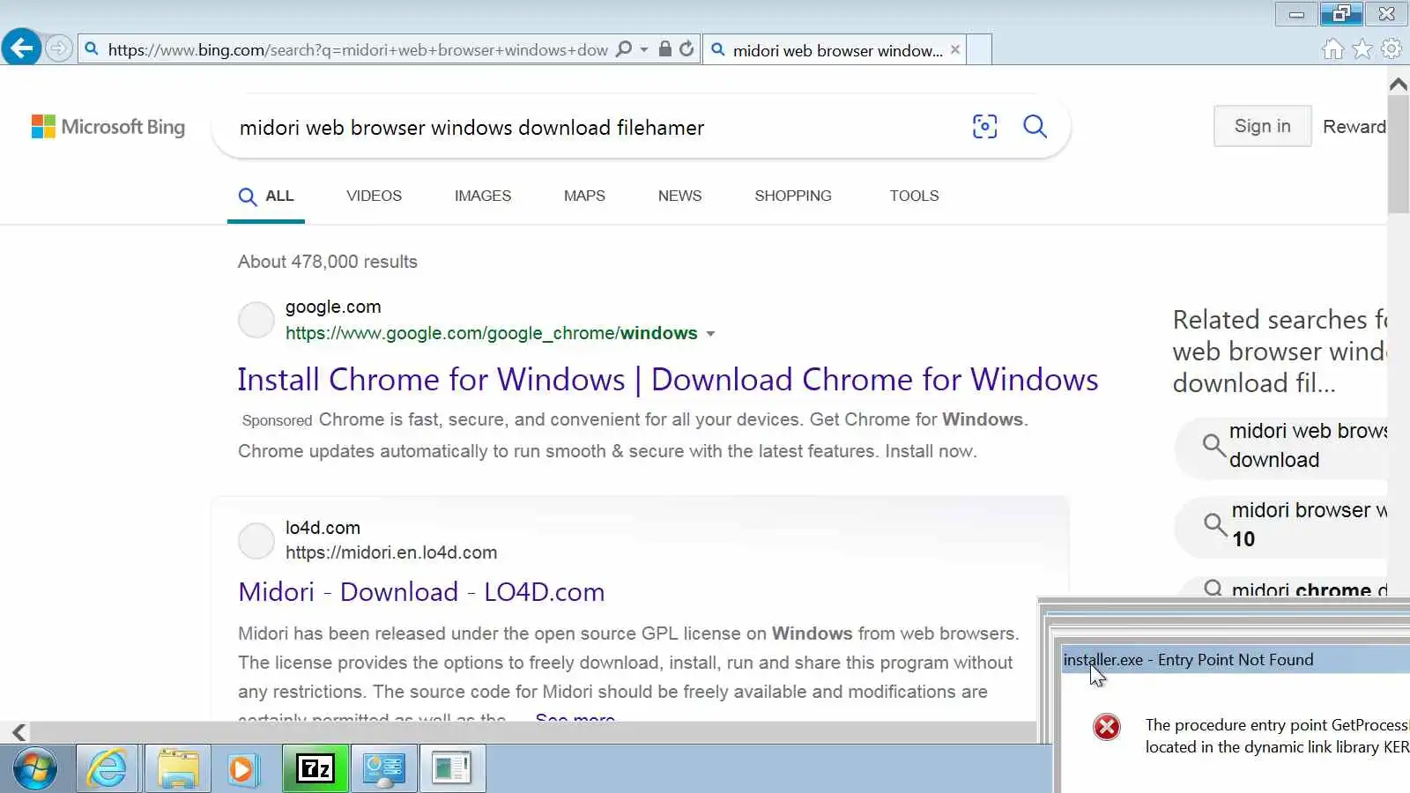
Task: Click the vertical scrollbar up arrow
Action: coord(1398,85)
